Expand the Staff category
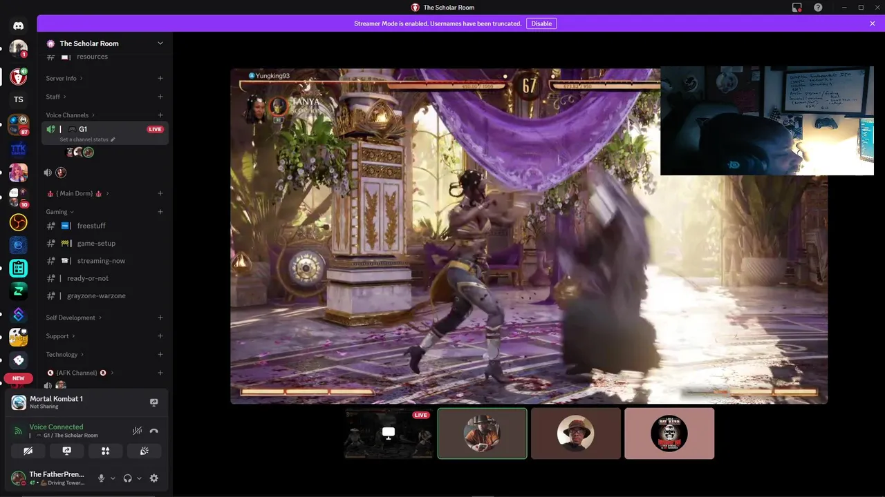Viewport: 885px width, 497px height. [55, 97]
